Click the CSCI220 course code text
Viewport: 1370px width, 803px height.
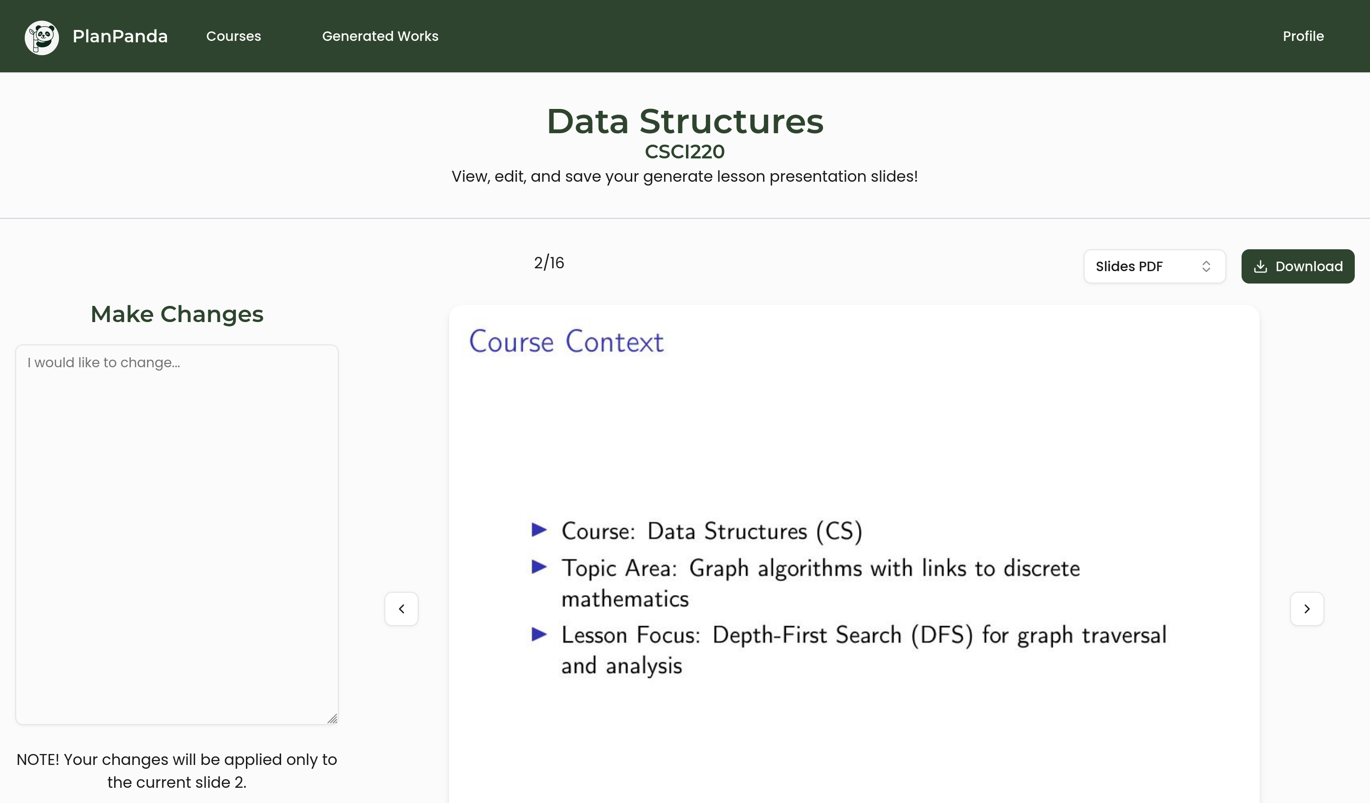point(685,152)
